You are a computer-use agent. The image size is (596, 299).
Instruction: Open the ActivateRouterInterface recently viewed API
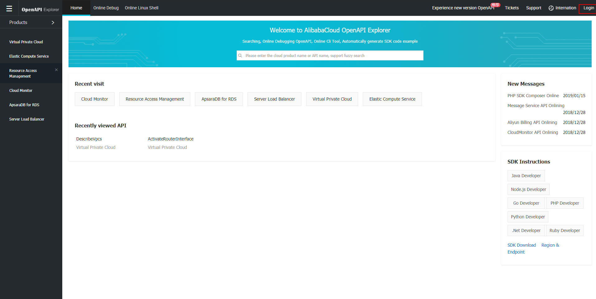click(171, 139)
